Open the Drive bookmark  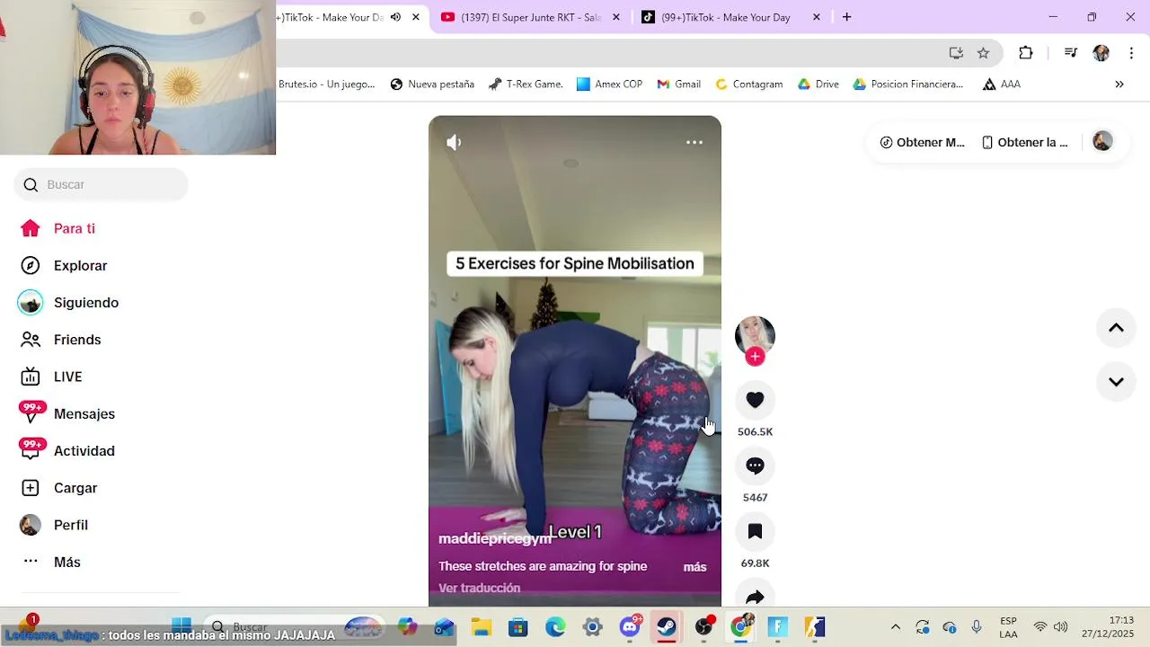(x=818, y=84)
